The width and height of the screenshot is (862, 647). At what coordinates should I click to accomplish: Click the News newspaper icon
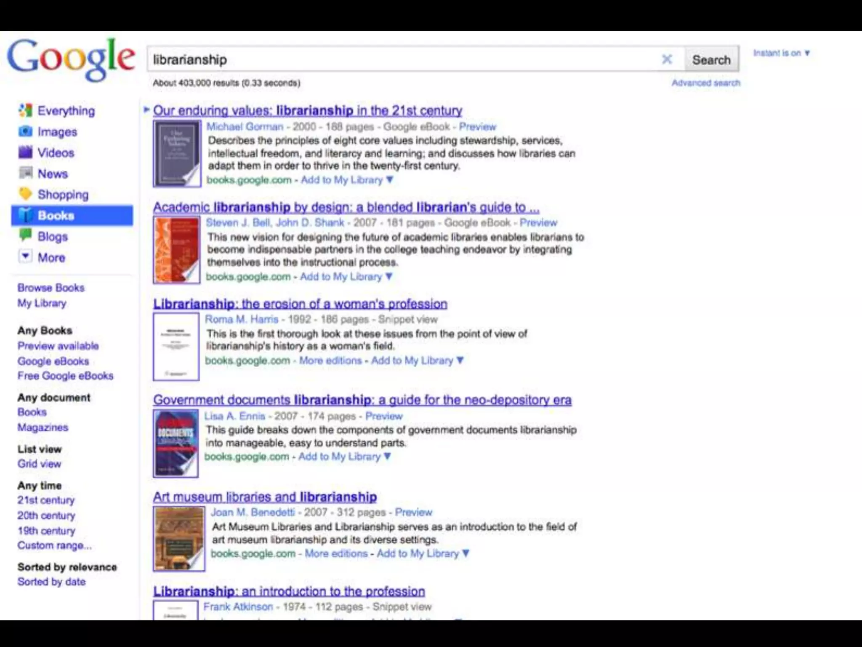pos(25,173)
